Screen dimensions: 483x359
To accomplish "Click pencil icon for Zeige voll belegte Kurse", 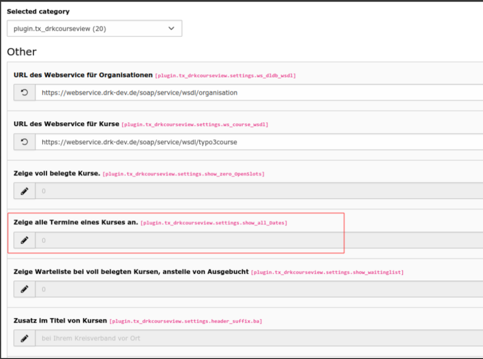I will pyautogui.click(x=24, y=191).
